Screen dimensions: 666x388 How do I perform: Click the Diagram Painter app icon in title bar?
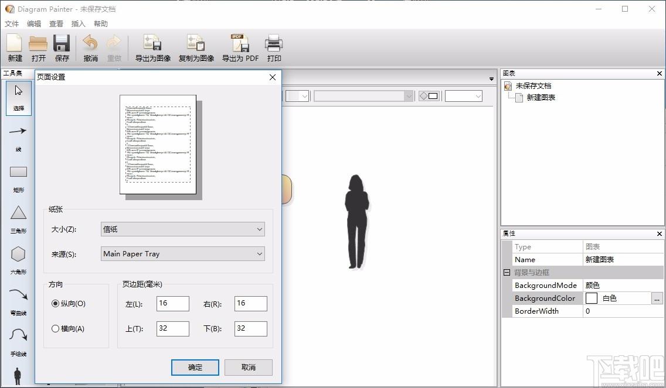(x=9, y=9)
